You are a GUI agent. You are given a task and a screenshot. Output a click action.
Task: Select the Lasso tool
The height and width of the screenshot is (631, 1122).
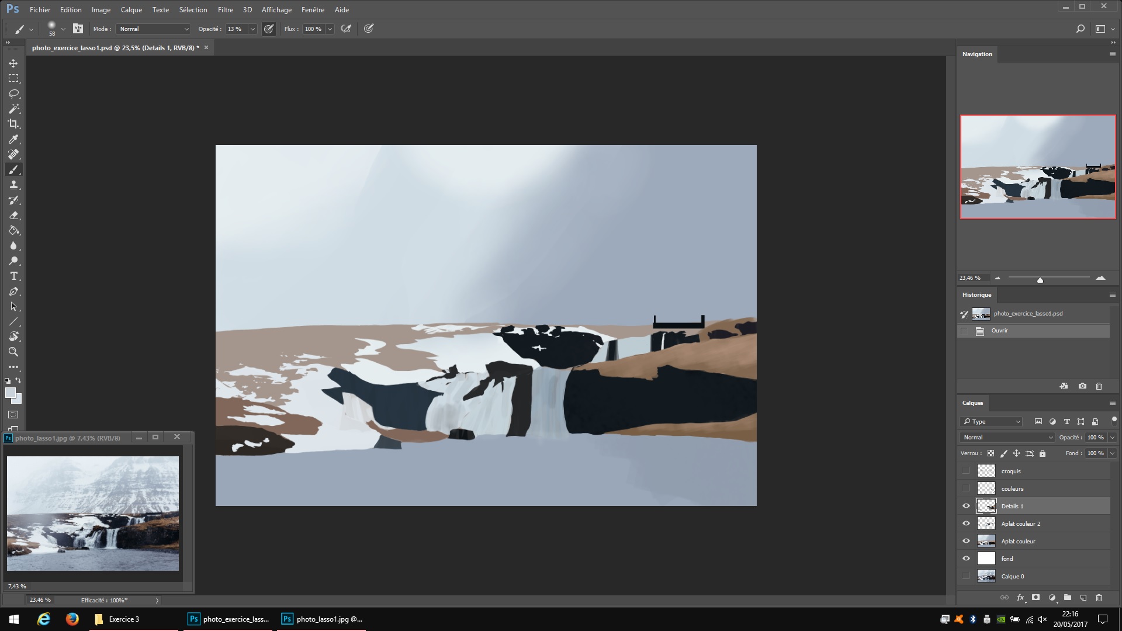13,93
